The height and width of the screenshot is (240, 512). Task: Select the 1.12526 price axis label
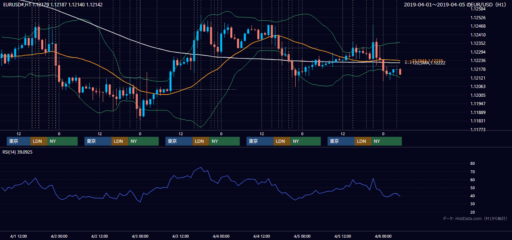(478, 18)
